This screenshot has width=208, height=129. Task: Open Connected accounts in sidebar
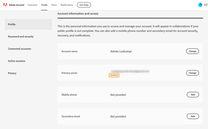coord(19,49)
